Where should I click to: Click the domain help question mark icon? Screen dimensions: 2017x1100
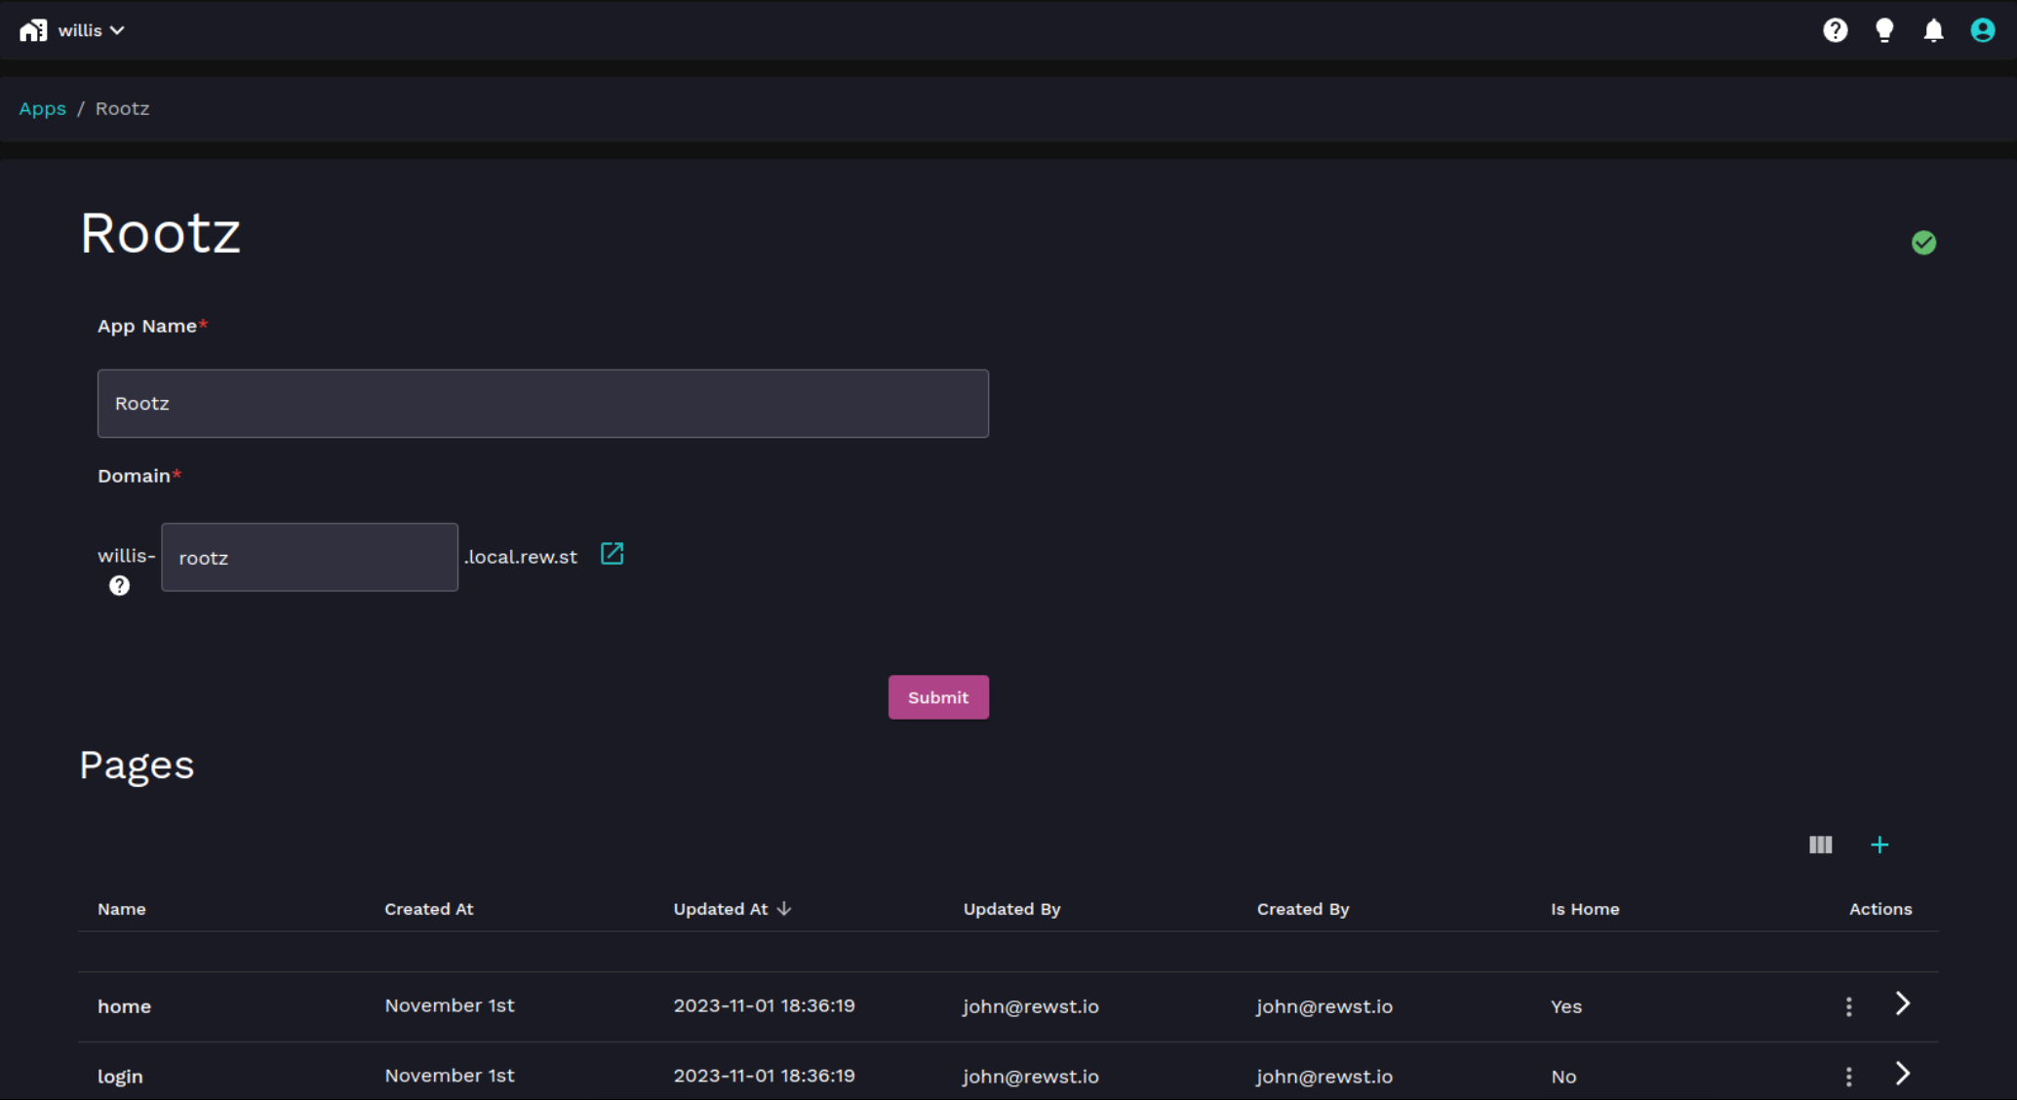coord(119,585)
